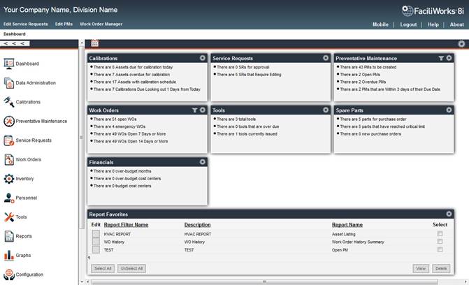The image size is (469, 285).
Task: Check the Select box for HVAC REPORT
Action: pyautogui.click(x=440, y=233)
